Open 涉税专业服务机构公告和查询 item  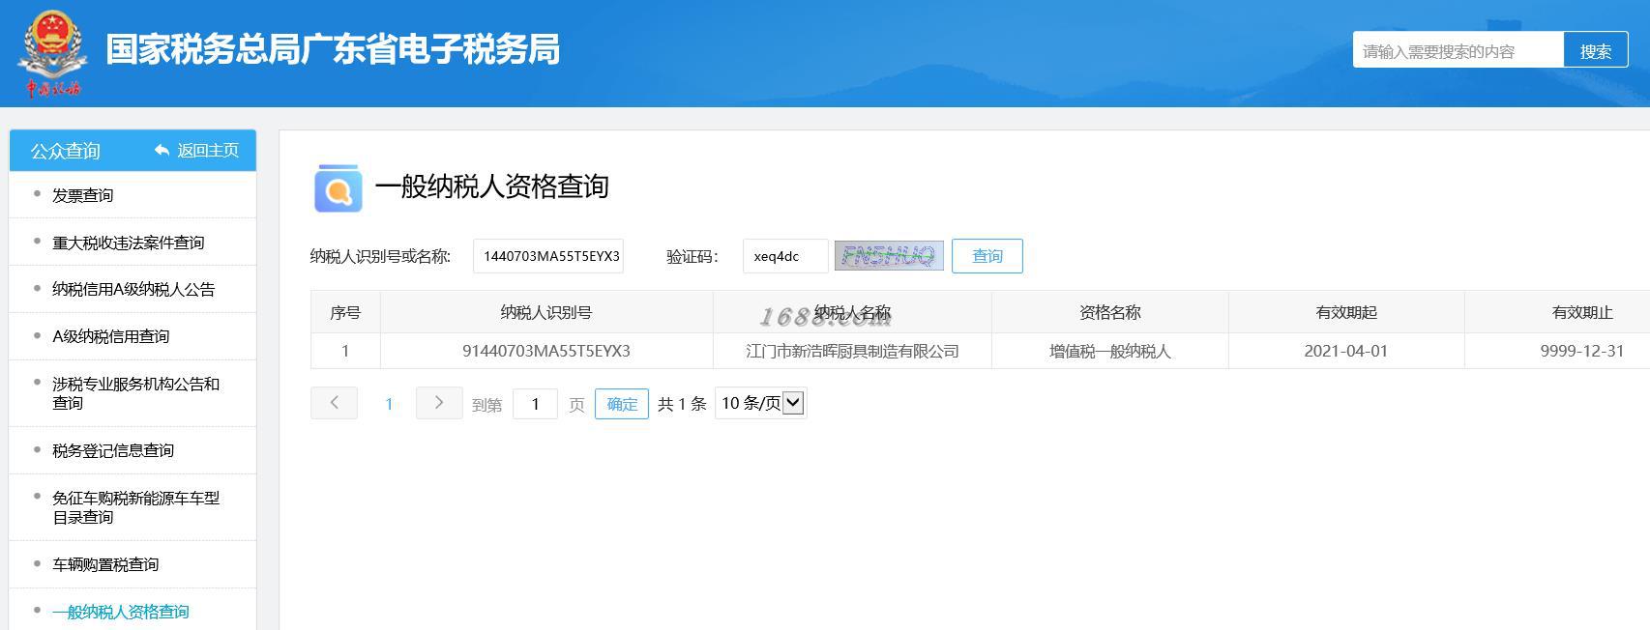coord(135,393)
